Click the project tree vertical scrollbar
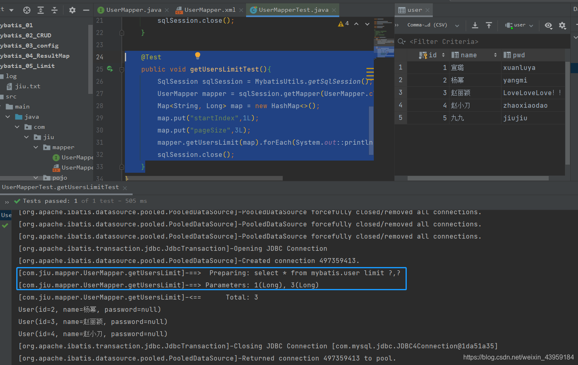 [90, 59]
